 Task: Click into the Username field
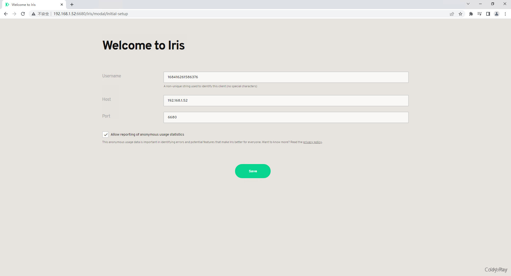[286, 77]
